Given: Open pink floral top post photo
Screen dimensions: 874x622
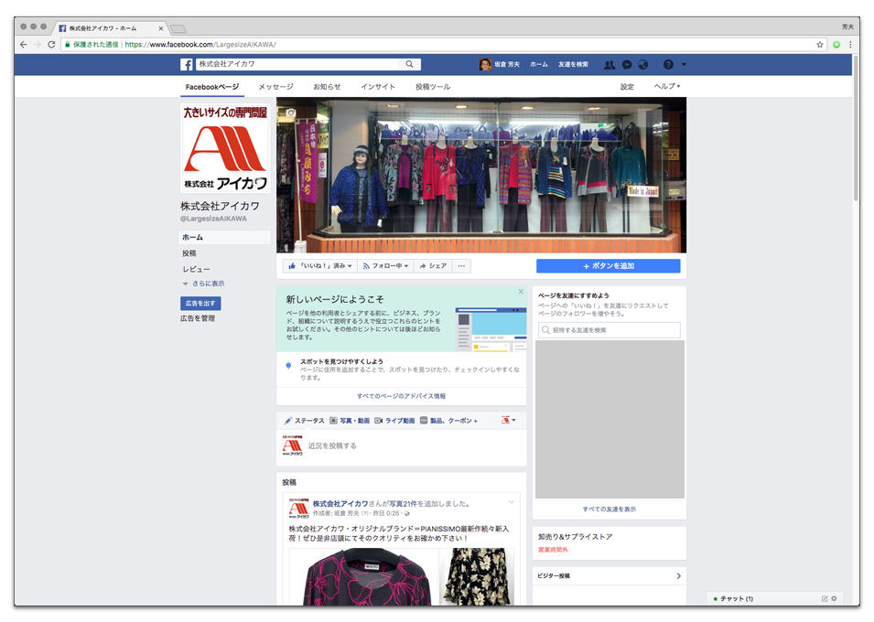Looking at the screenshot, I should tap(363, 576).
